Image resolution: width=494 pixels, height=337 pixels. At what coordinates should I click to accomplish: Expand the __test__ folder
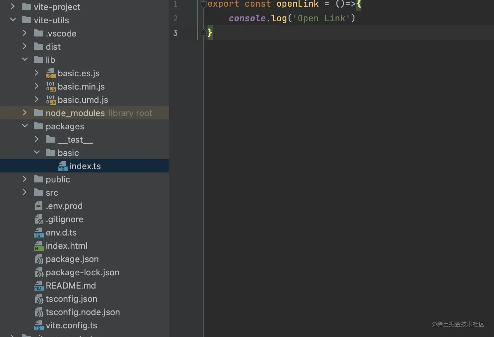point(36,139)
